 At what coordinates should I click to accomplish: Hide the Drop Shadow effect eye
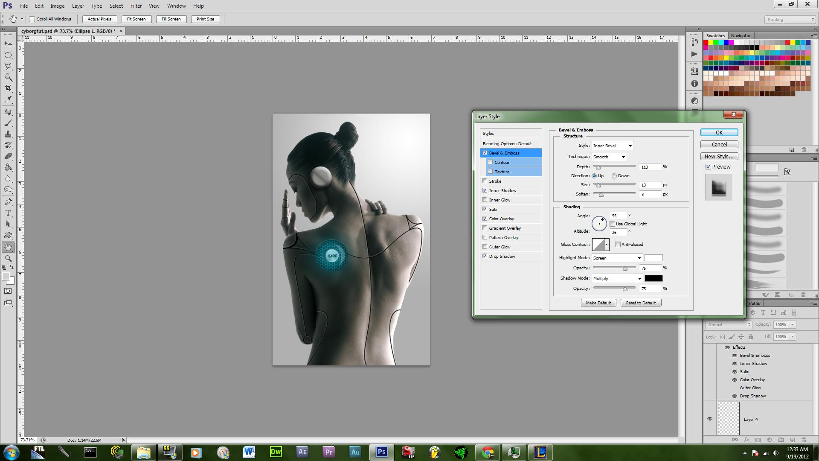tap(735, 396)
